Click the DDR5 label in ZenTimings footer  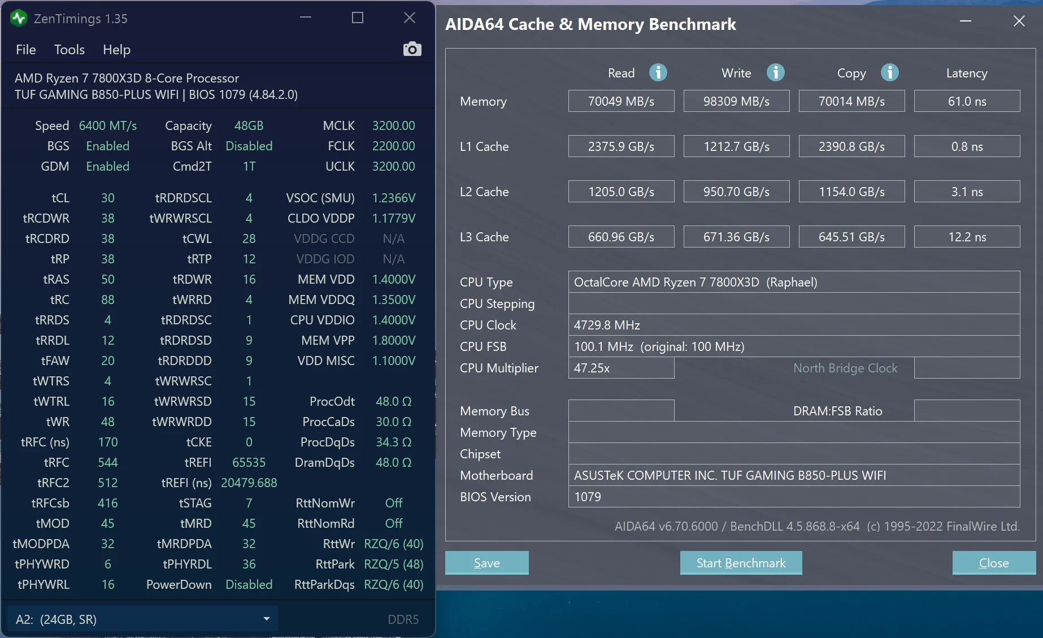(x=403, y=619)
